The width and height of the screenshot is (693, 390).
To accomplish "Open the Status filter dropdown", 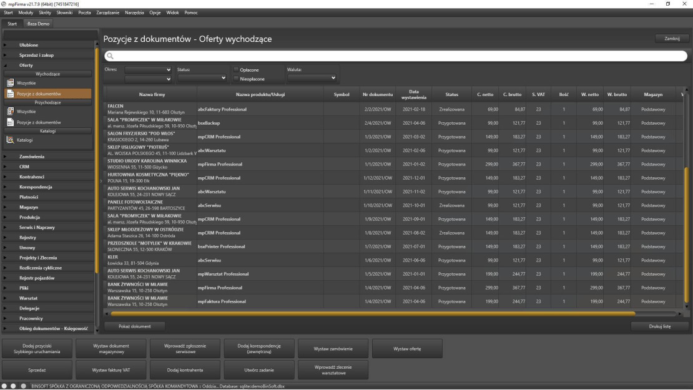I will coord(202,78).
